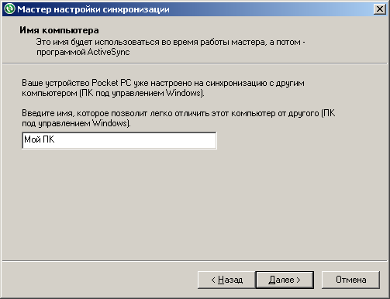Viewport: 390px width, 299px height.
Task: Click blank title bar area beside the close button
Action: (271, 9)
